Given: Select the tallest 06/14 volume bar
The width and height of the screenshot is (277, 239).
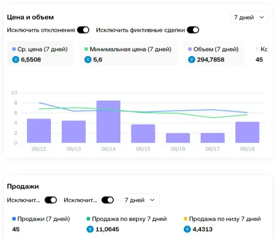Looking at the screenshot, I should tap(108, 122).
